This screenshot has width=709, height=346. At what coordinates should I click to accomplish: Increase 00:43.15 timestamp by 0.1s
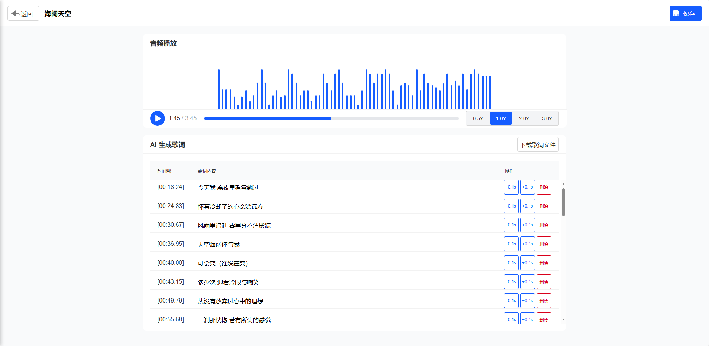[527, 282]
